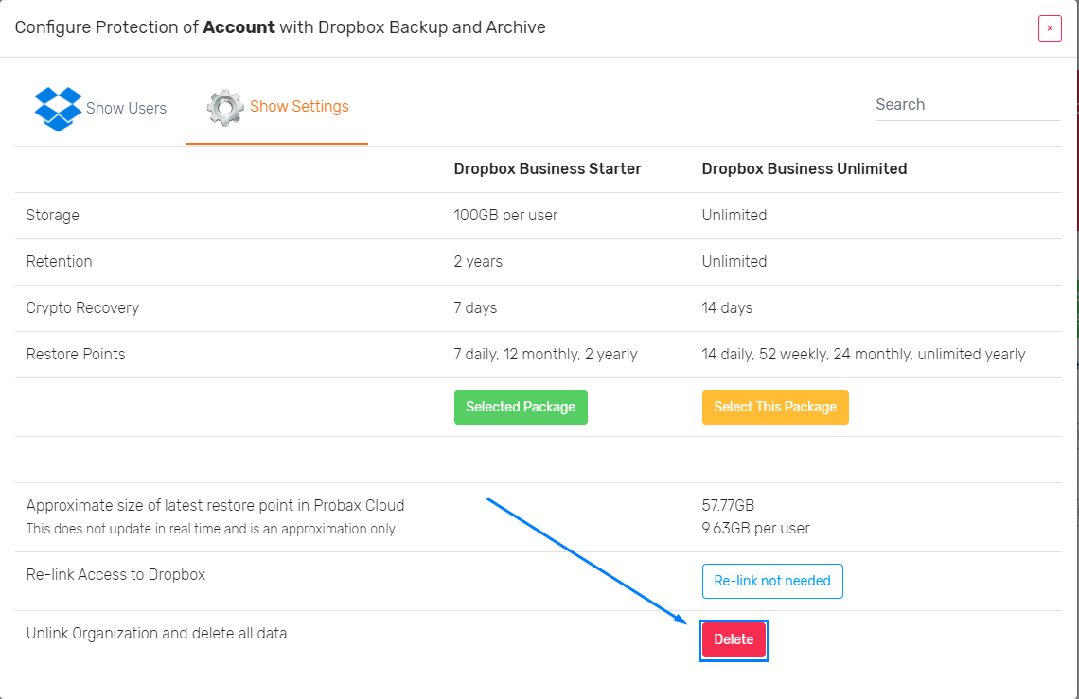Click the 14 days crypto recovery value
This screenshot has height=699, width=1079.
coord(727,307)
